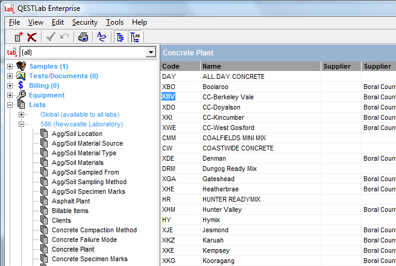Toggle the LAB tree view button
This screenshot has width=396, height=266.
[x=134, y=37]
